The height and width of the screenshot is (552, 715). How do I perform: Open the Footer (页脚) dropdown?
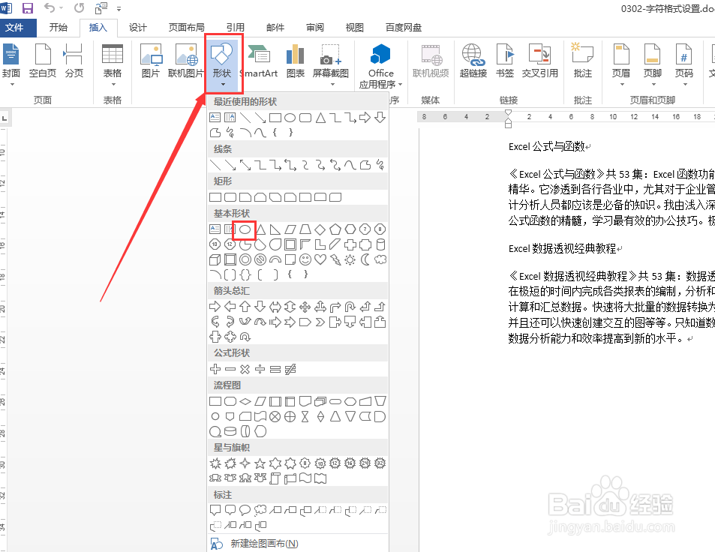coord(653,64)
